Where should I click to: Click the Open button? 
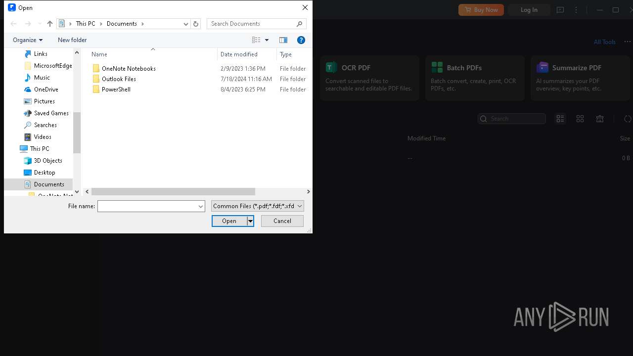[229, 221]
